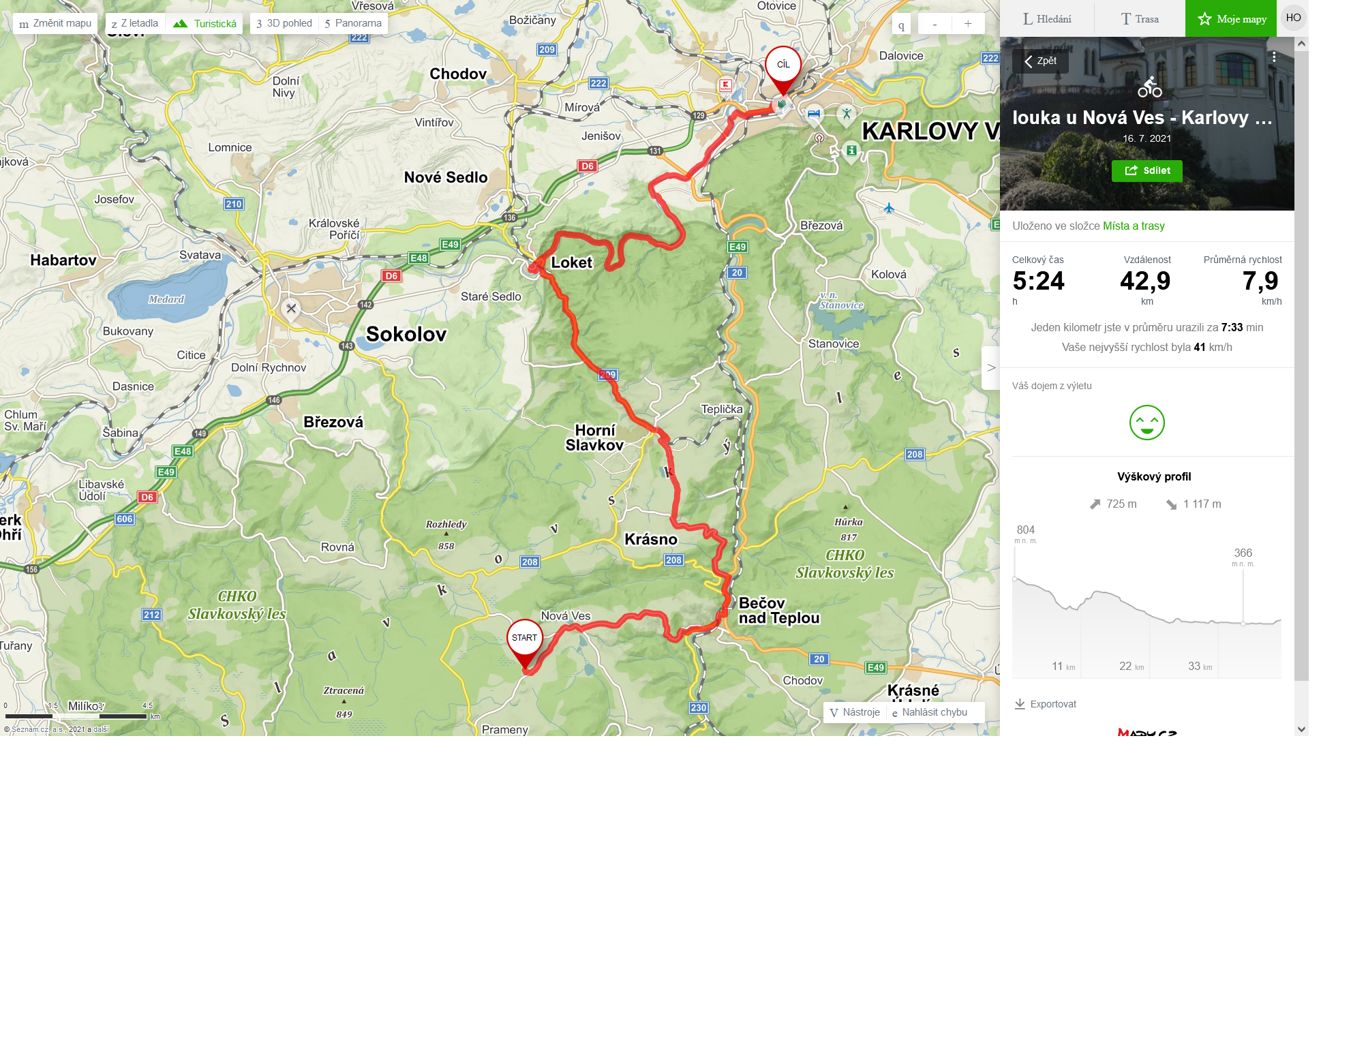Collapse the side panel with arrow
Viewport: 1366px width, 1055px height.
coord(991,367)
